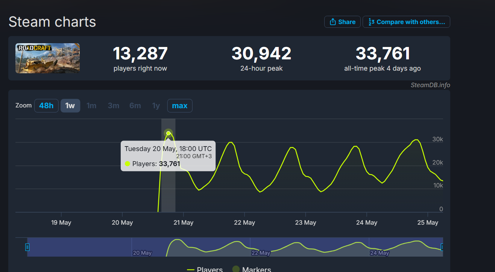Click the peak marker dot on the chart
495x272 pixels.
(x=169, y=133)
